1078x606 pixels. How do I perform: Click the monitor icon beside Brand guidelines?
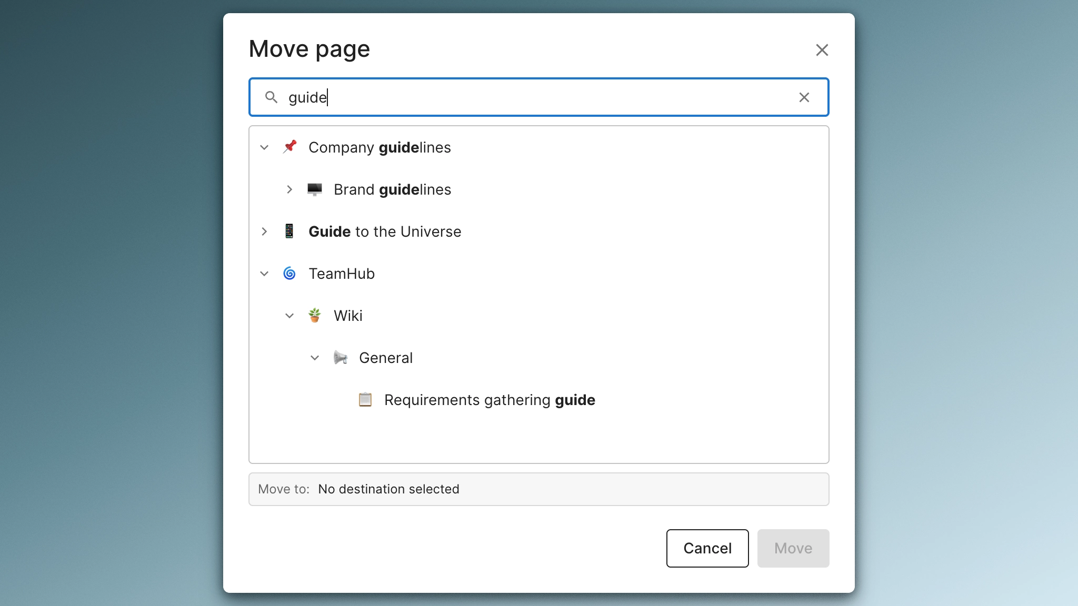pyautogui.click(x=315, y=189)
